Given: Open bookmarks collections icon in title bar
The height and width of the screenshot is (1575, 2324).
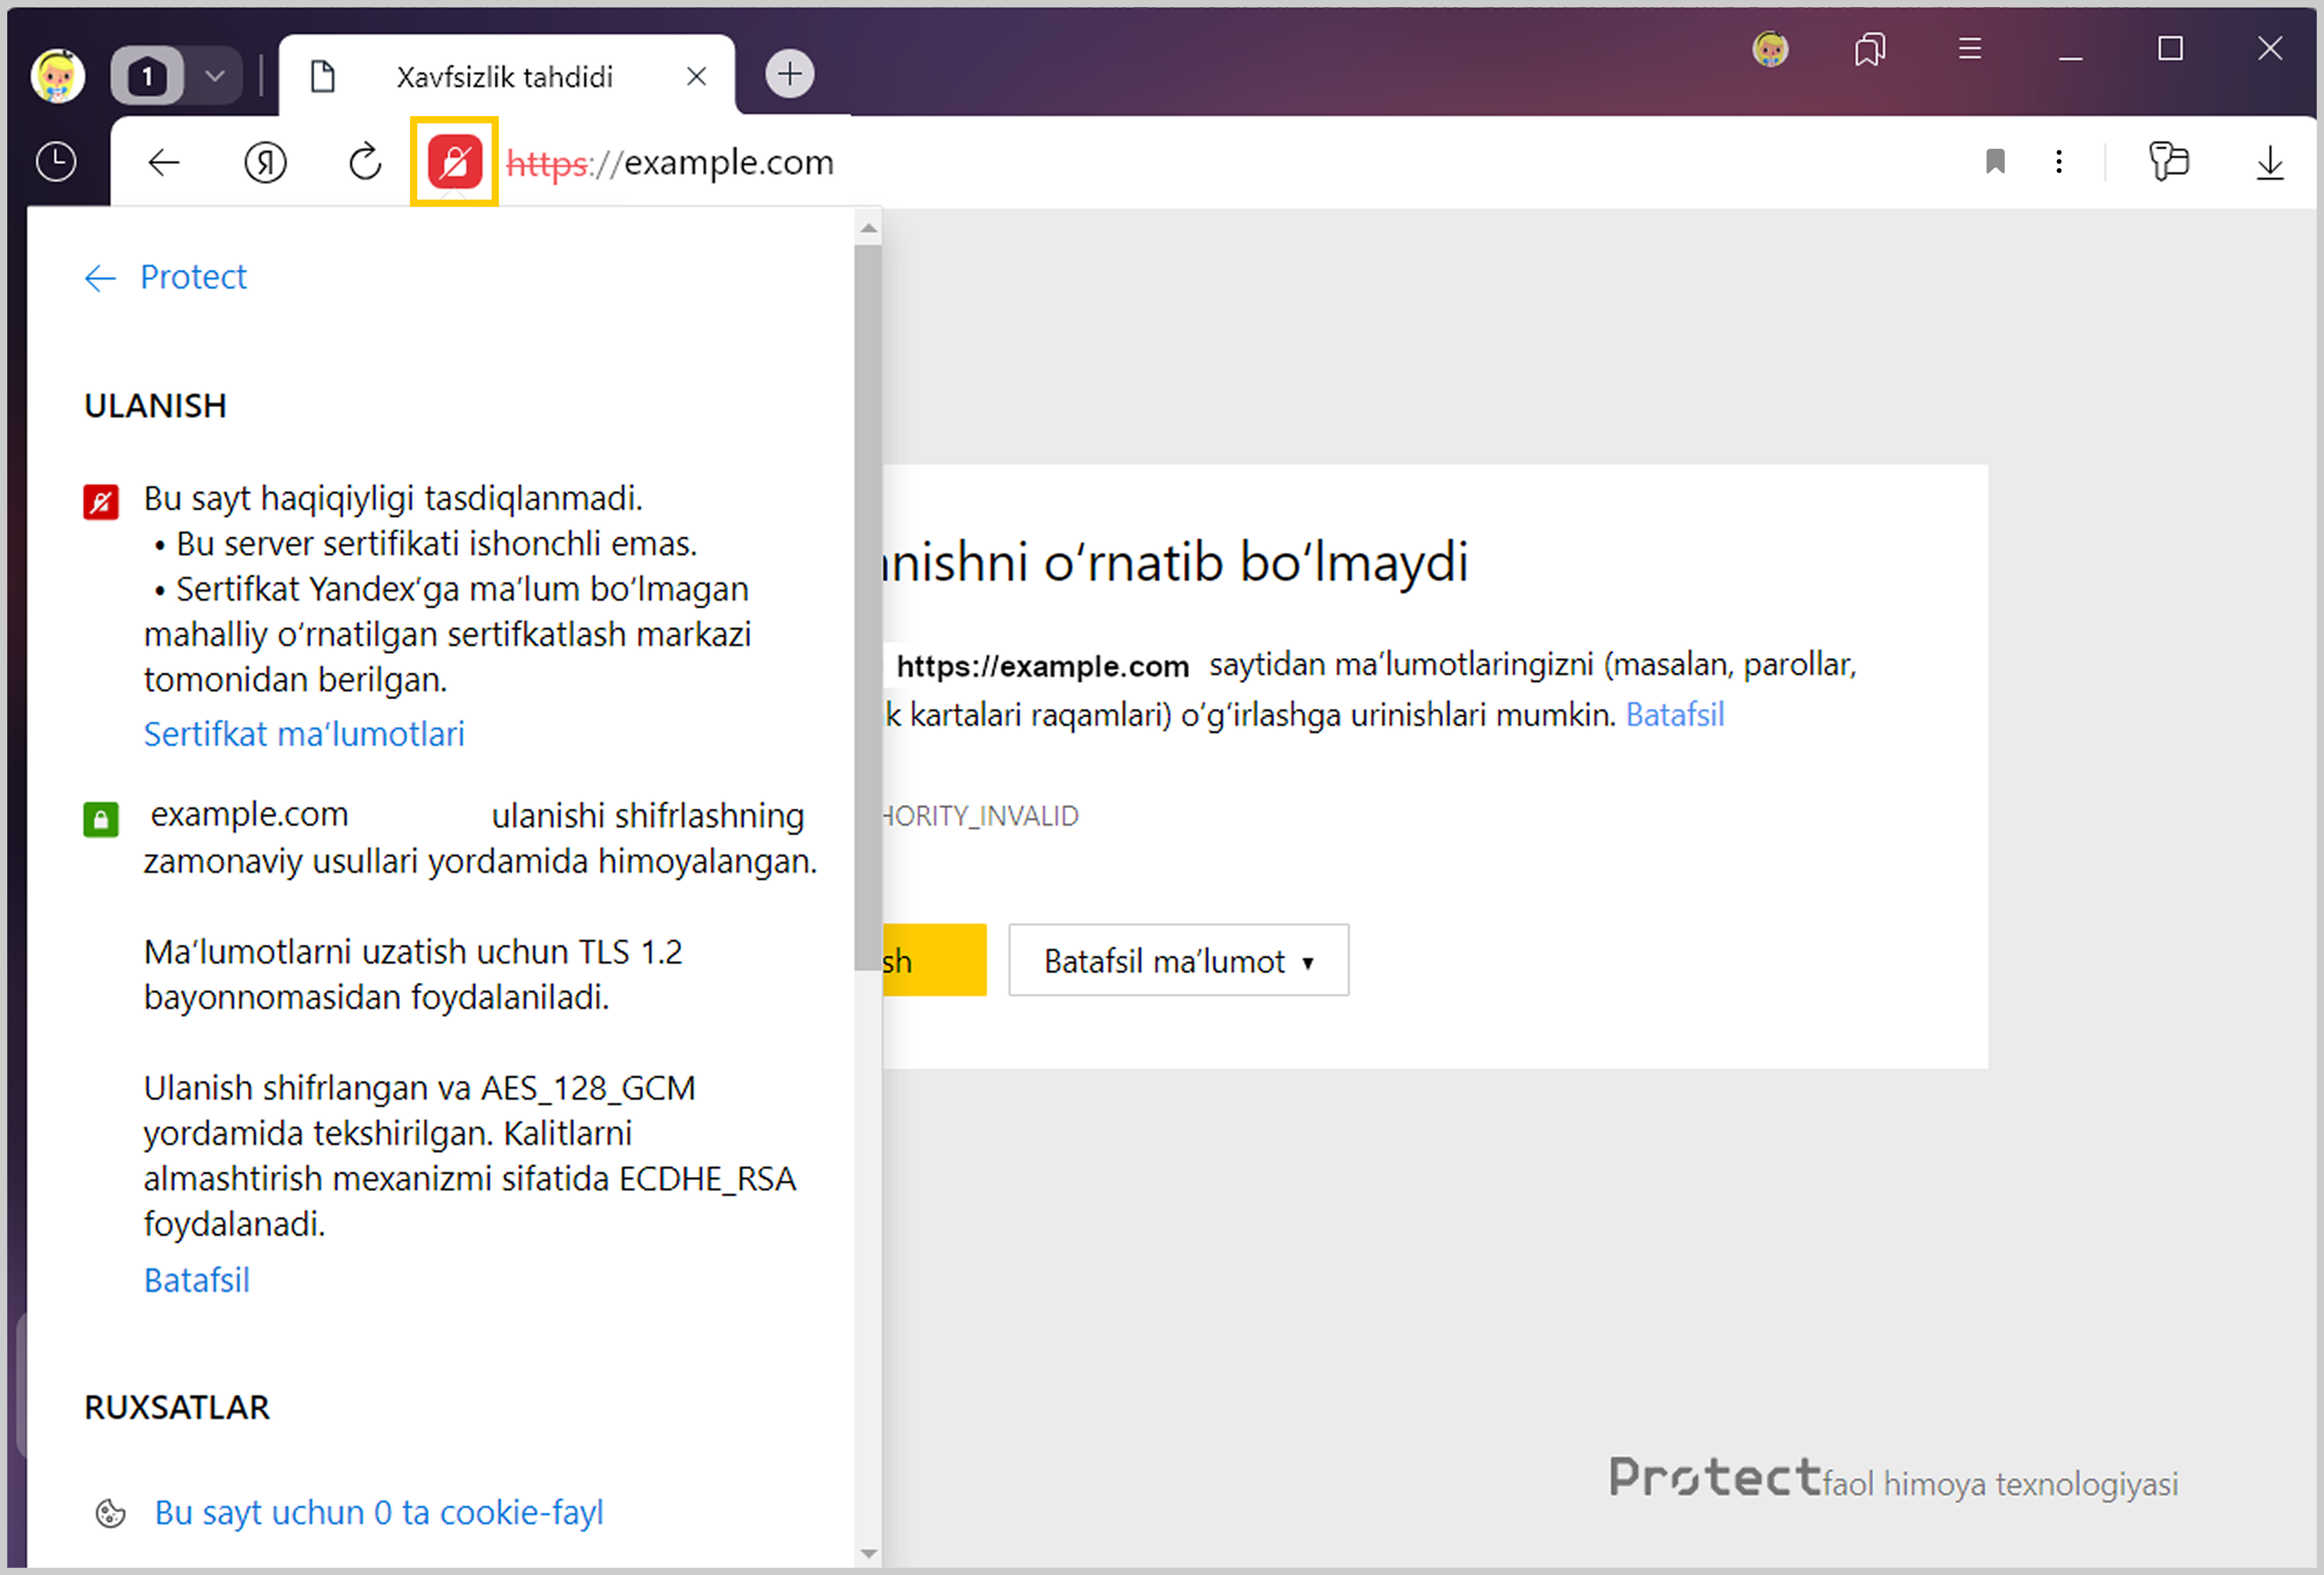Looking at the screenshot, I should (x=1869, y=49).
